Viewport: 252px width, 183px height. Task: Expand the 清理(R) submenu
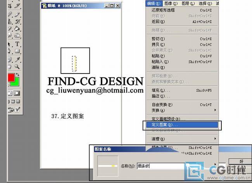182,139
